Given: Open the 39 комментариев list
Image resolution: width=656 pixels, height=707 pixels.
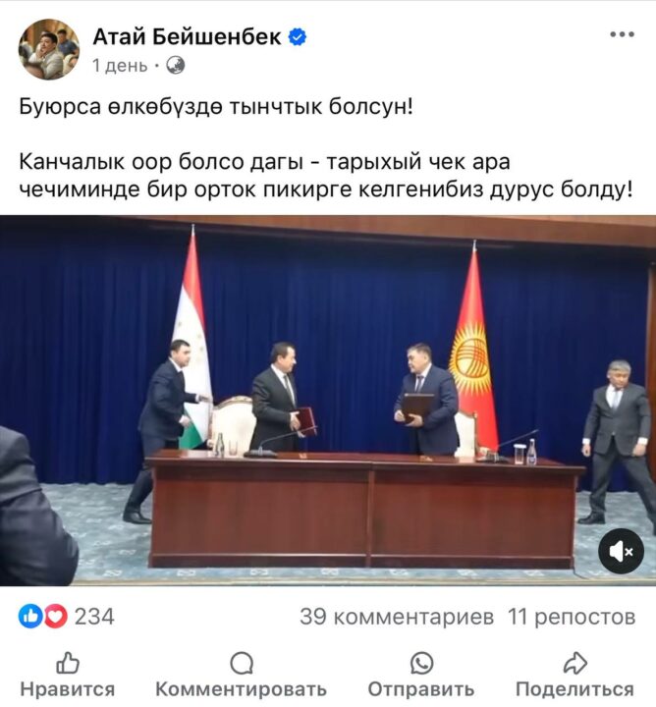Looking at the screenshot, I should [x=397, y=617].
